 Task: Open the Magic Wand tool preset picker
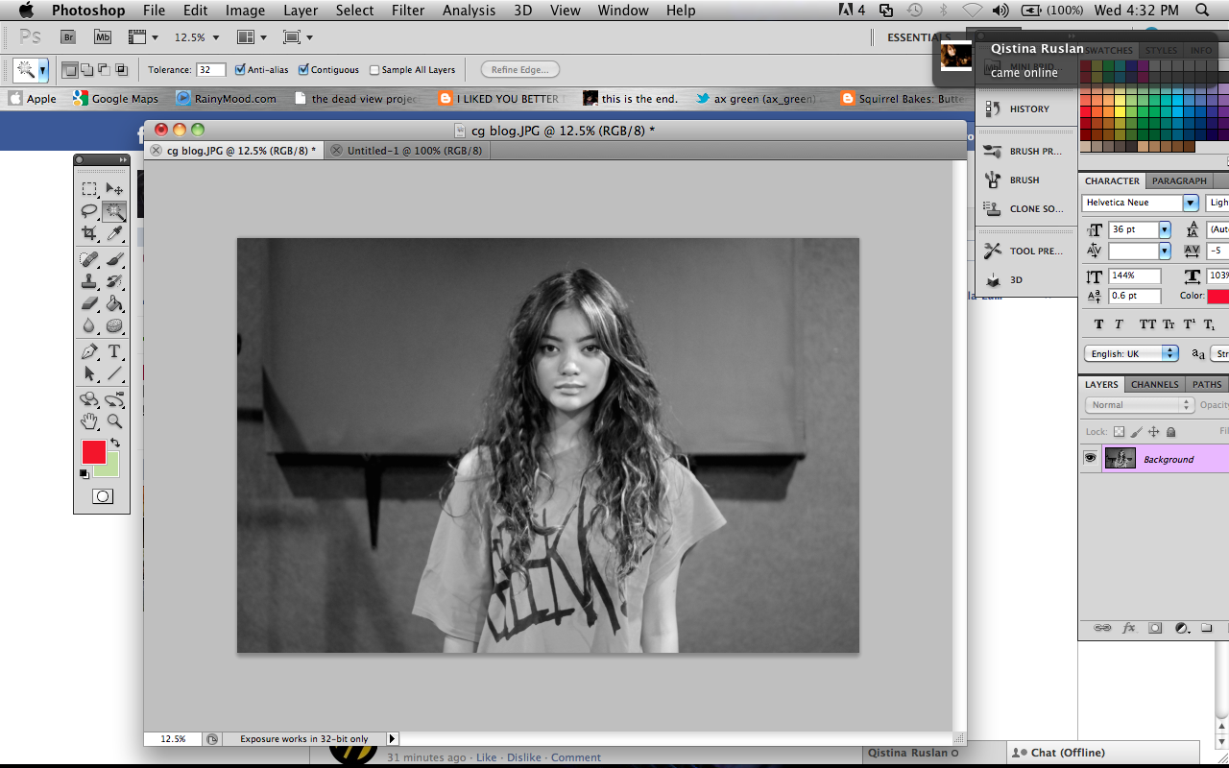point(43,70)
